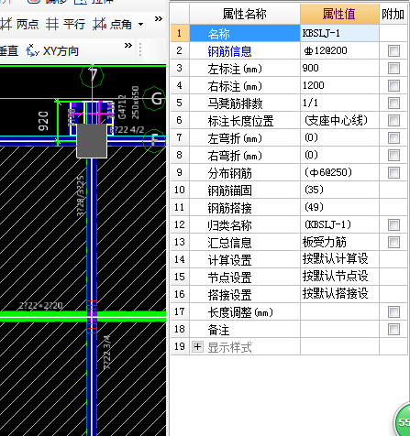This screenshot has height=436, width=410.
Task: Tick the 附加 checkbox for 分布钢筋
Action: pos(393,172)
